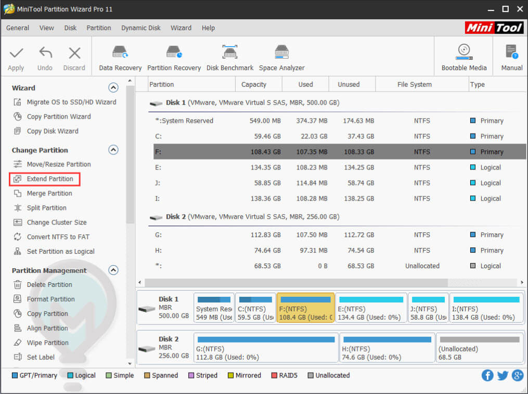This screenshot has width=528, height=394.
Task: Choose Copy Partition in Partition Management
Action: point(41,313)
